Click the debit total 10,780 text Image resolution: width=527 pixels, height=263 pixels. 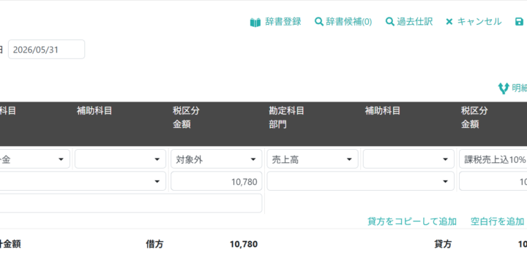(244, 244)
